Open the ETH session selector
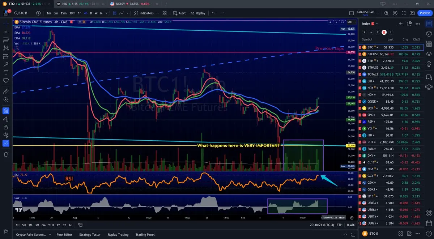 339,225
